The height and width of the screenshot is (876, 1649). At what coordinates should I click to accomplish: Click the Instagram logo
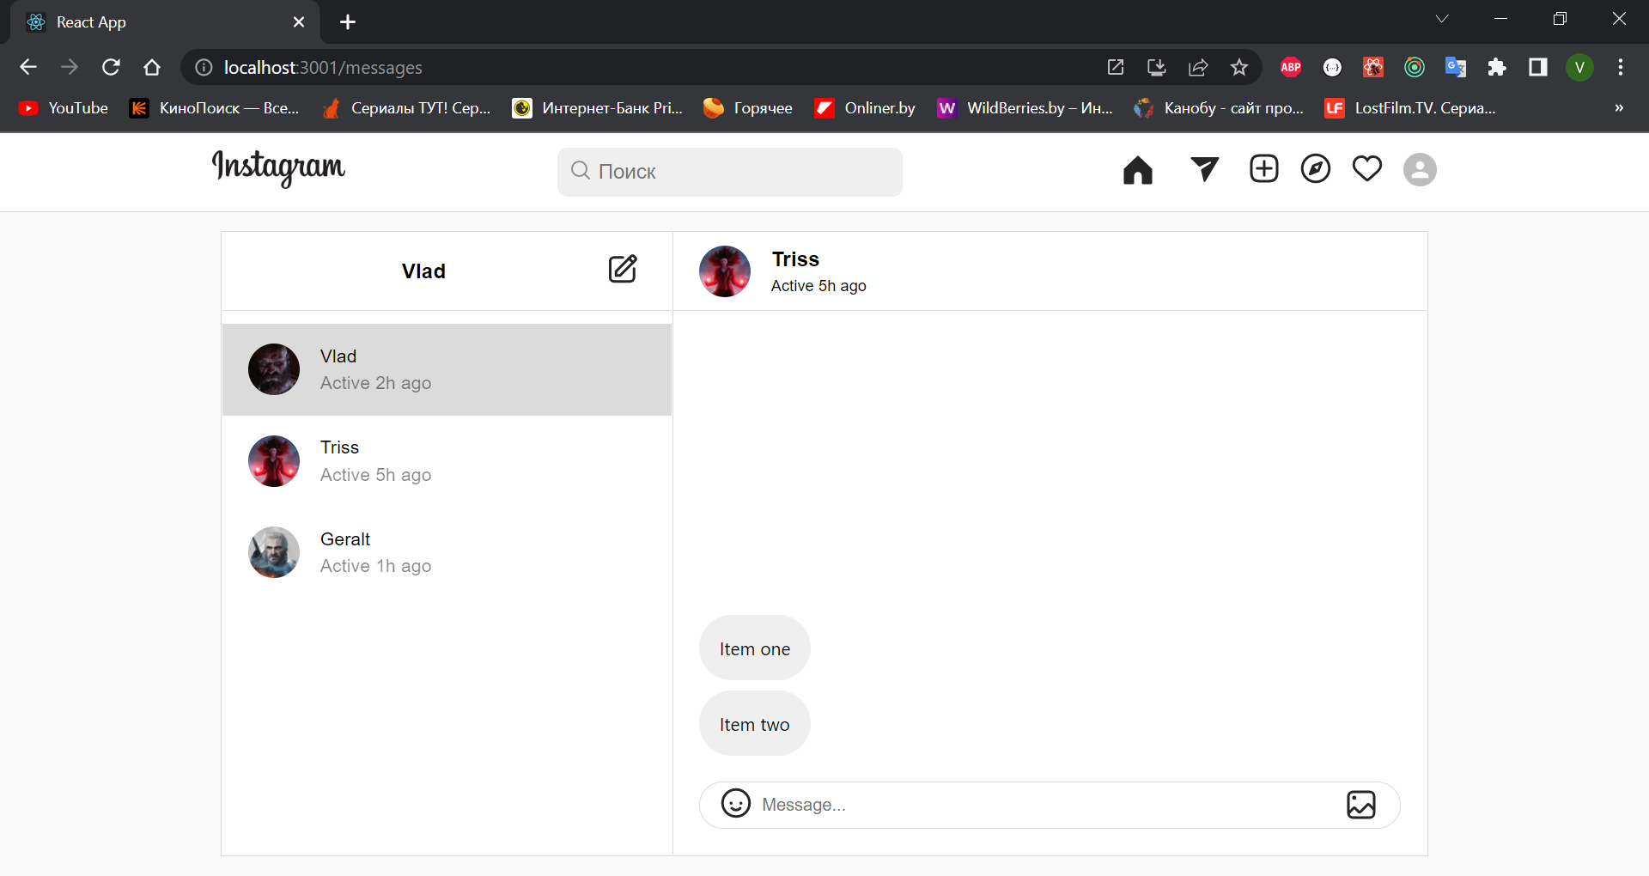(277, 169)
